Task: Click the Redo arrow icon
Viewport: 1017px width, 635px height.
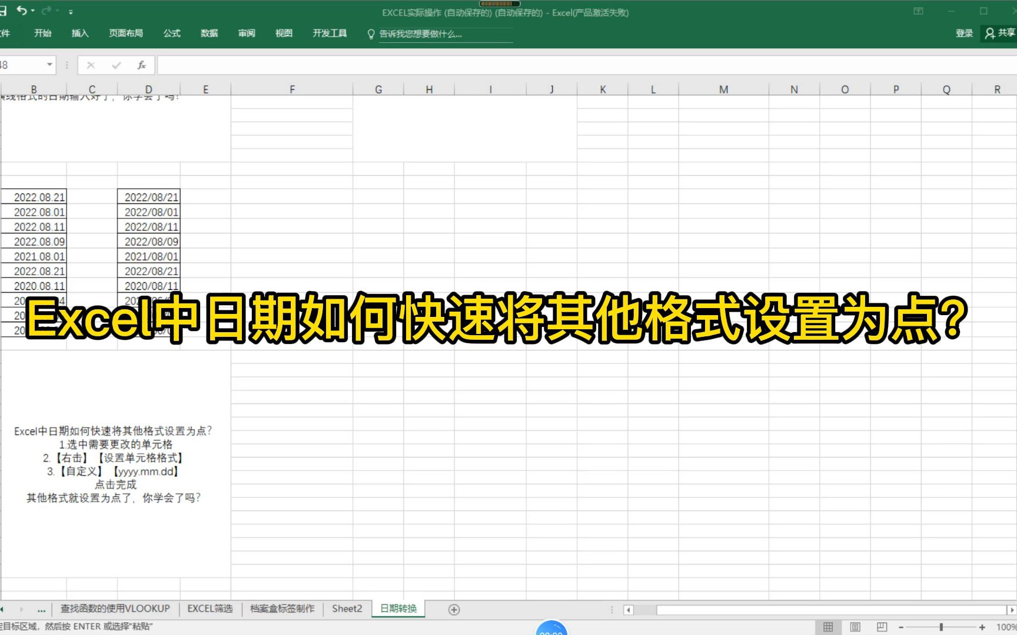Action: [x=48, y=11]
